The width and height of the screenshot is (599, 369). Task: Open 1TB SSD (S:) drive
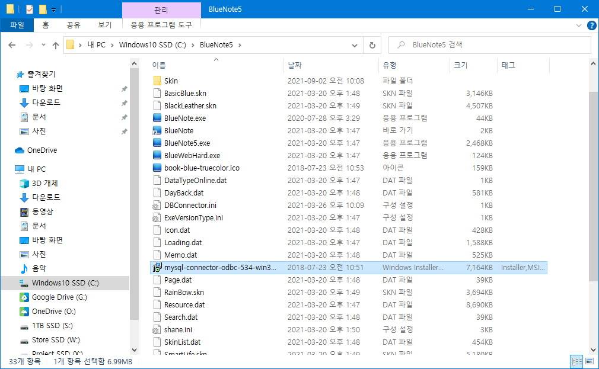pyautogui.click(x=46, y=326)
